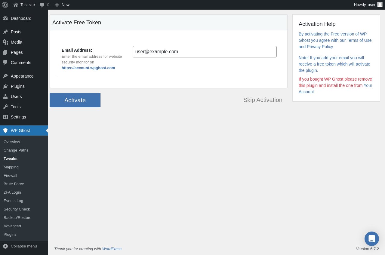Click the Appearance paintbrush icon
This screenshot has height=255, width=385.
[x=5, y=76]
